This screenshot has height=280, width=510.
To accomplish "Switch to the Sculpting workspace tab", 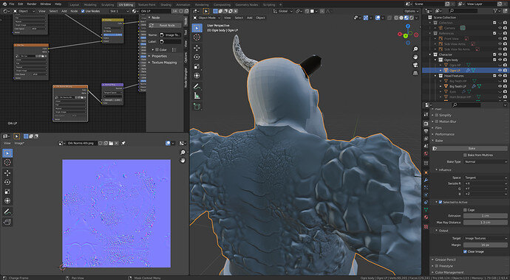I will pos(107,5).
